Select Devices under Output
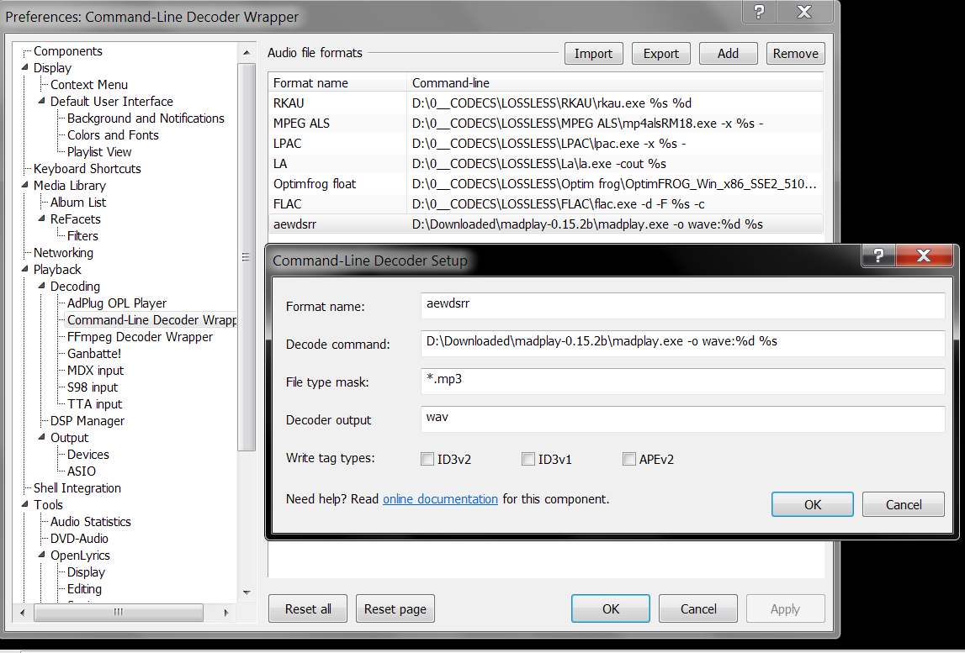The width and height of the screenshot is (965, 653). (x=88, y=454)
